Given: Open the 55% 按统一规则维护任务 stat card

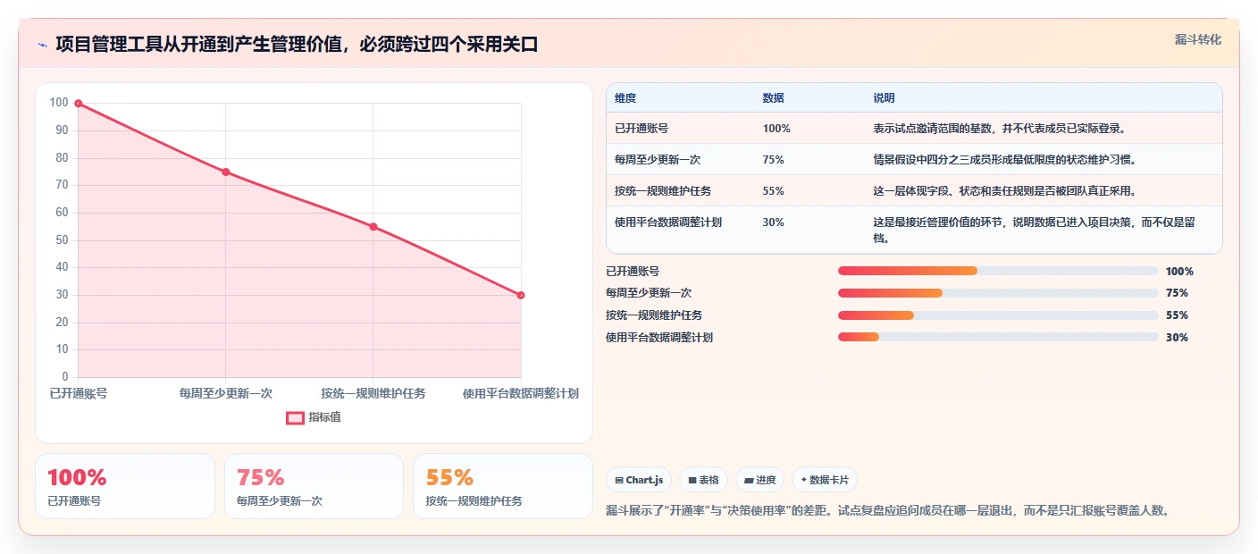Looking at the screenshot, I should point(503,486).
